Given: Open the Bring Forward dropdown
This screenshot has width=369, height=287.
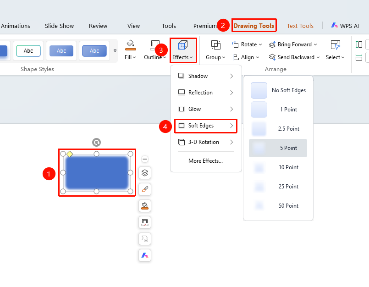Looking at the screenshot, I should (x=293, y=44).
